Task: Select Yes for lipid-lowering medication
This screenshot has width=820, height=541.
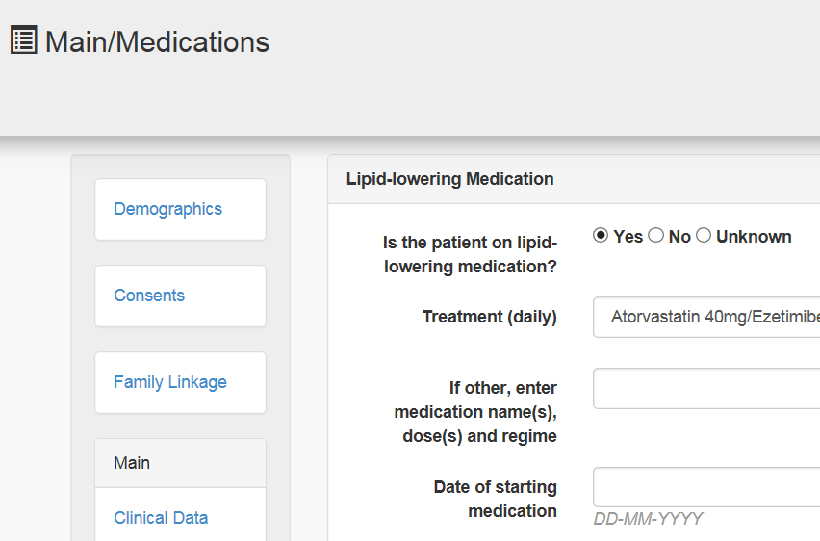Action: pyautogui.click(x=601, y=236)
